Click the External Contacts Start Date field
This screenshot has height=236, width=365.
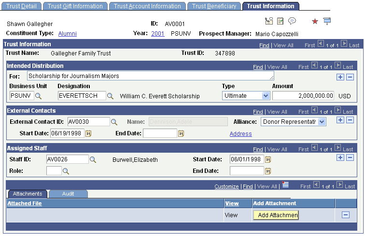coord(67,133)
